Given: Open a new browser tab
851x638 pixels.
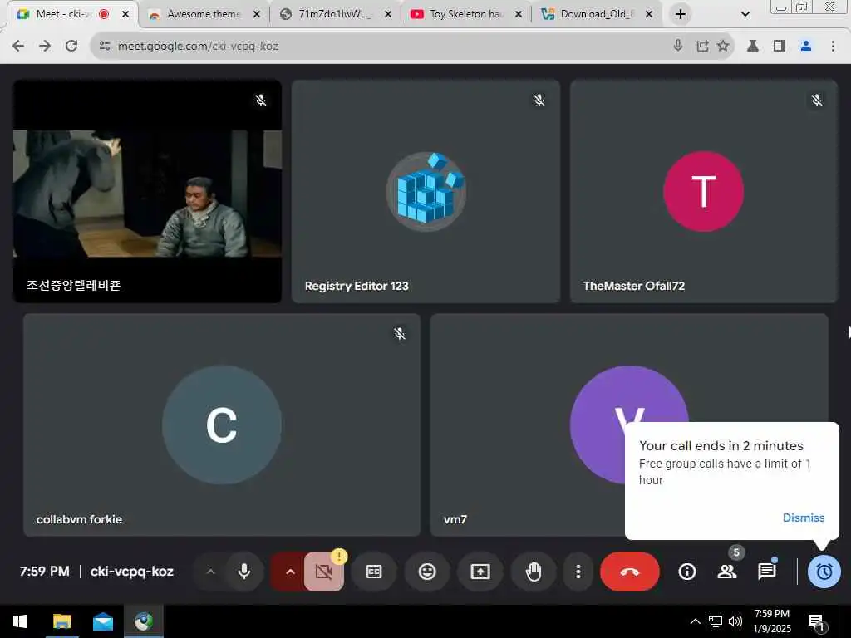Looking at the screenshot, I should pyautogui.click(x=681, y=15).
